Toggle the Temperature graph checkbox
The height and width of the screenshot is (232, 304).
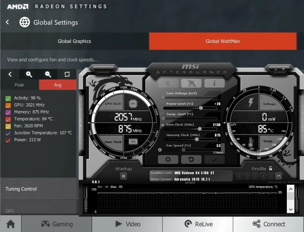8,119
